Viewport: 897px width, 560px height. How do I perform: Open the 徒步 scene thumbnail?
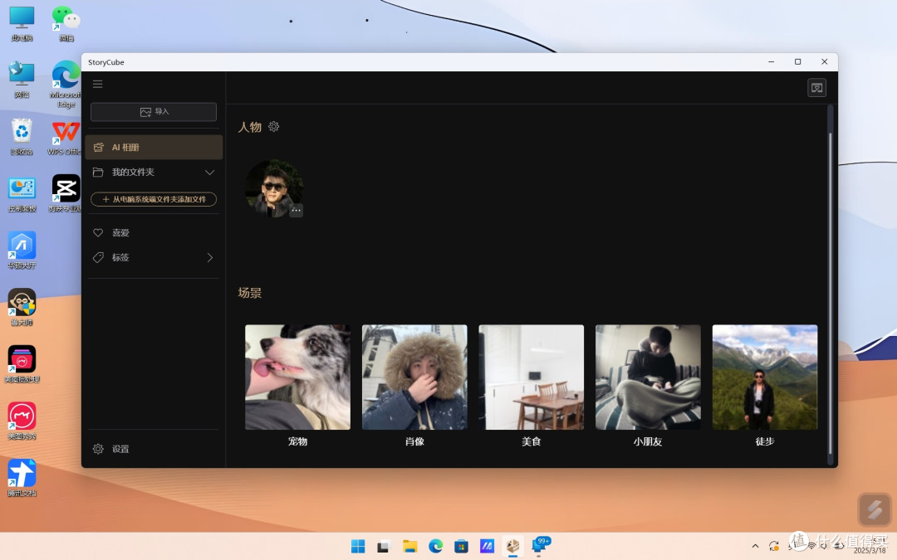coord(764,377)
